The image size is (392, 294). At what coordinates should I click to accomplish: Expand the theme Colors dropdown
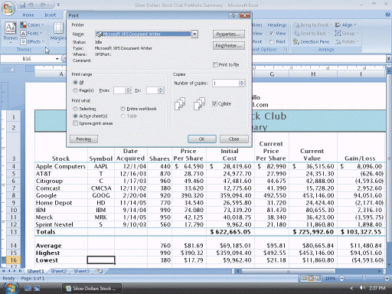pyautogui.click(x=32, y=24)
